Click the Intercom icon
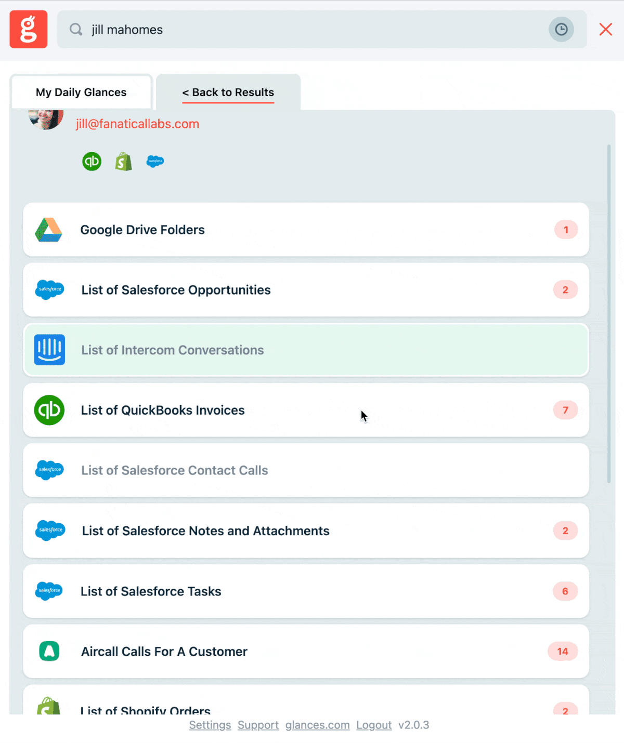Image resolution: width=624 pixels, height=743 pixels. [x=49, y=350]
